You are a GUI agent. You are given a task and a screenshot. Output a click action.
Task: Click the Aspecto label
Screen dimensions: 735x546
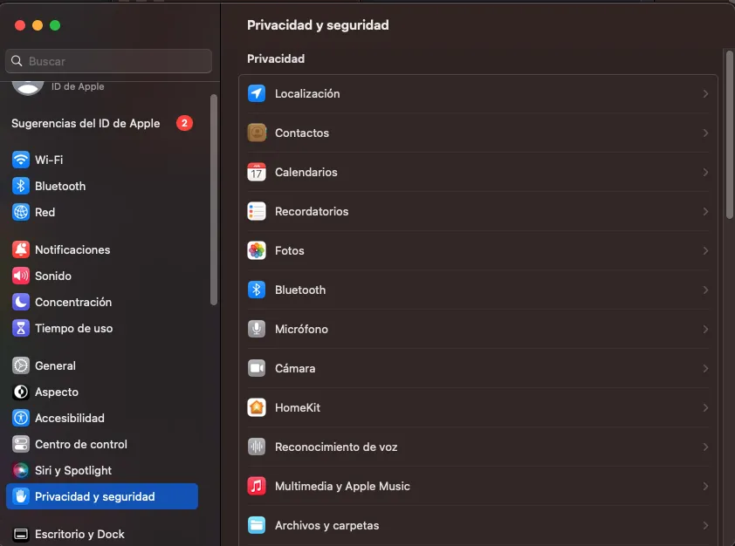coord(57,392)
